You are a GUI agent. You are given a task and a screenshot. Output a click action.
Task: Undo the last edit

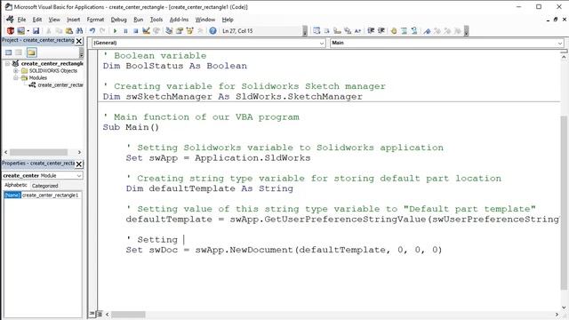(x=92, y=31)
